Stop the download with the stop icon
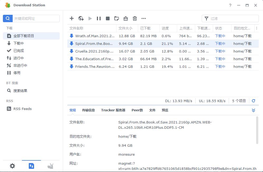Image resolution: width=263 pixels, height=172 pixels. [107, 18]
